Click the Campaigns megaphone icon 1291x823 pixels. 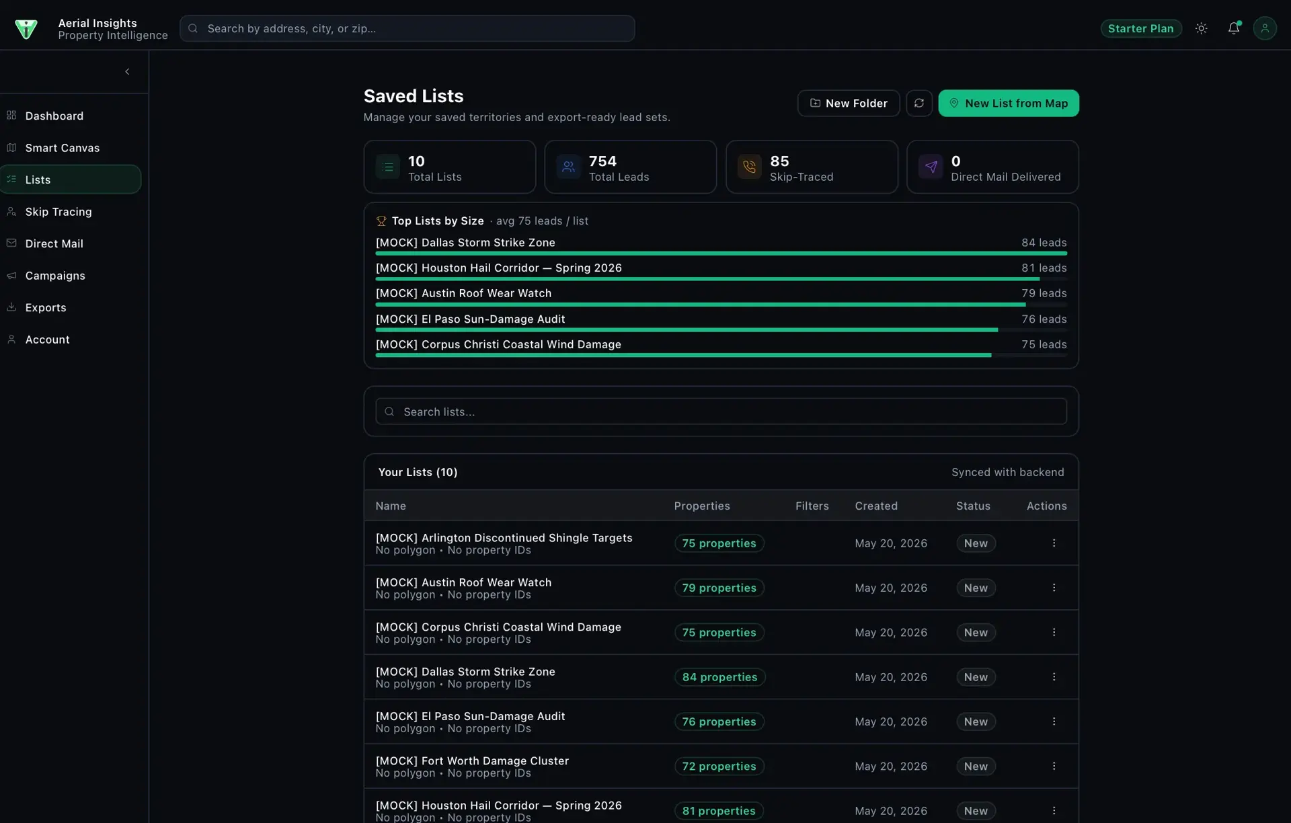click(11, 275)
